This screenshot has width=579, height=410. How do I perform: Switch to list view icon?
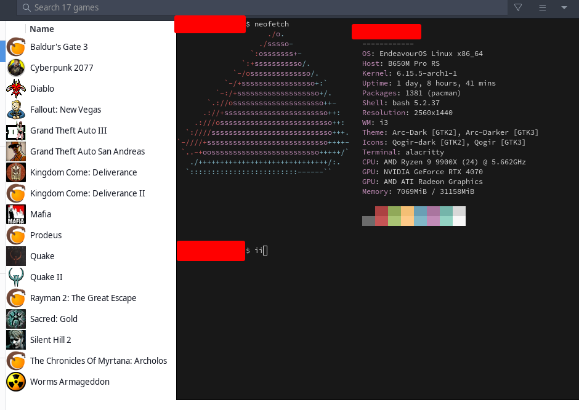542,7
